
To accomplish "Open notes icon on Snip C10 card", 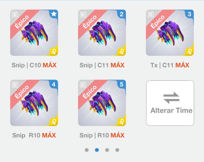I will pyautogui.click(x=15, y=14).
